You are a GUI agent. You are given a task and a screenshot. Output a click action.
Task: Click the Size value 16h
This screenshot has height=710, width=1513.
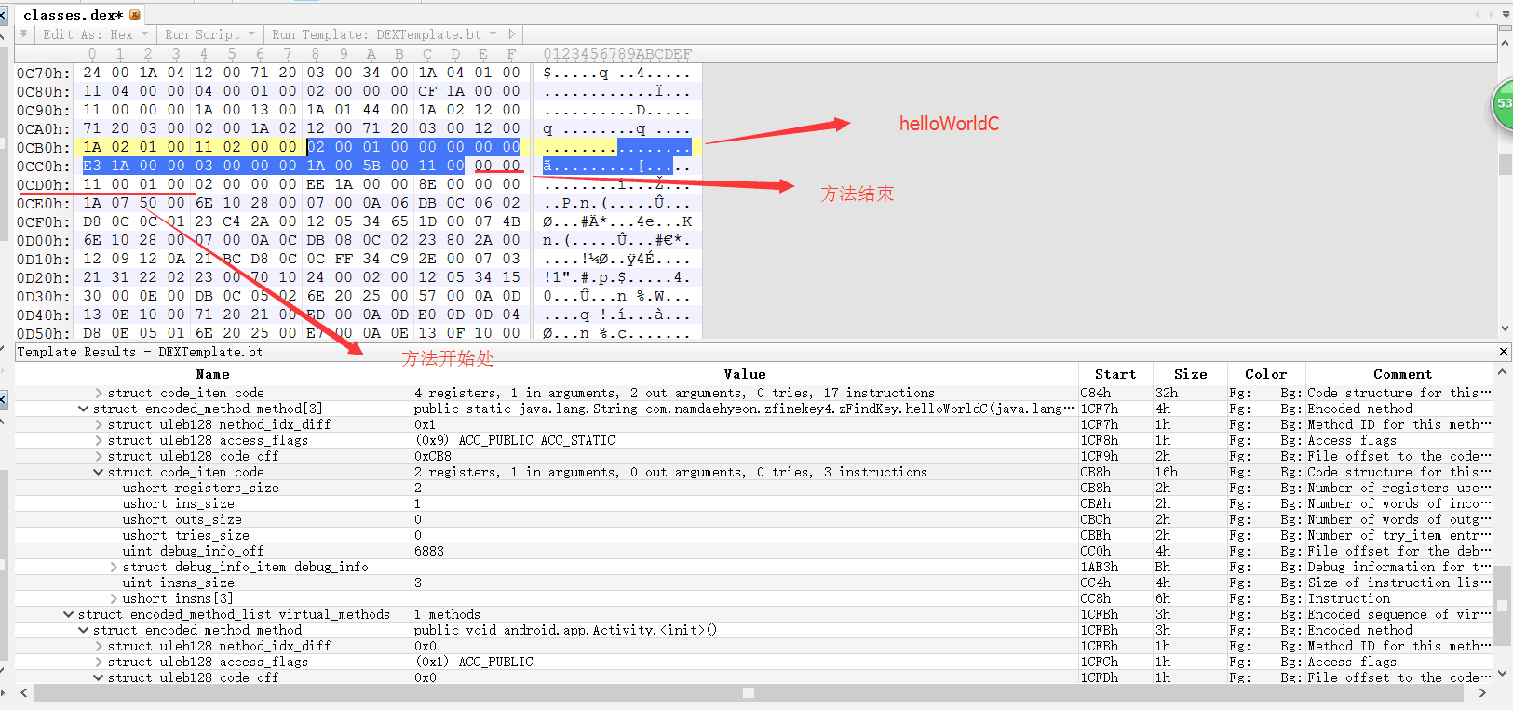point(1167,472)
